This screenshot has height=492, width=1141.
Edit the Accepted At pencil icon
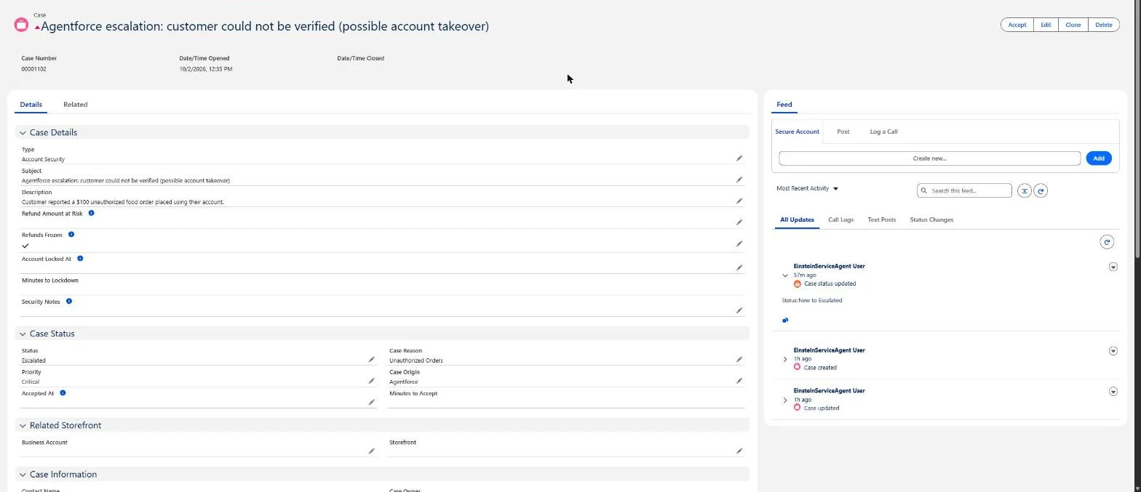tap(371, 402)
